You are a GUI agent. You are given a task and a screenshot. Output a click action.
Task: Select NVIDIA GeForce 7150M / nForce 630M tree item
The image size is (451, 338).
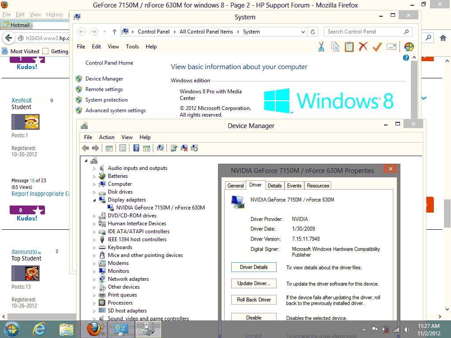(160, 208)
